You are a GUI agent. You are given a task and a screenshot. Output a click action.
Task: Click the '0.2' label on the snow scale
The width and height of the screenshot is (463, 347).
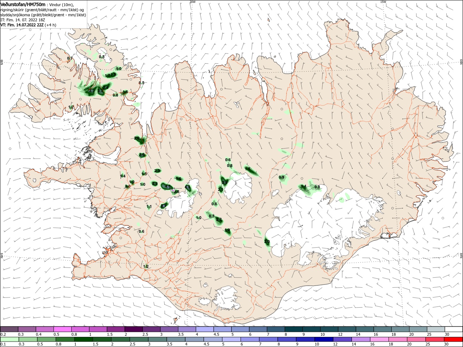point(3,334)
